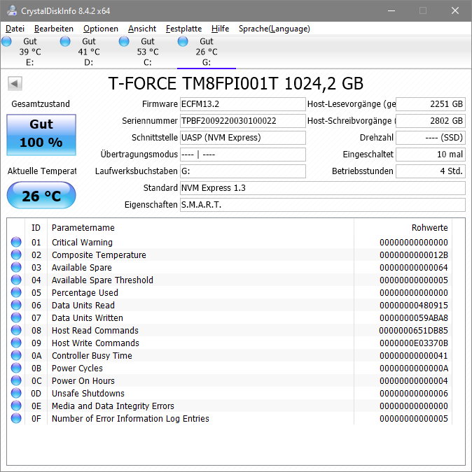Click status icon for Power Cycles
This screenshot has height=472, width=472.
point(16,368)
